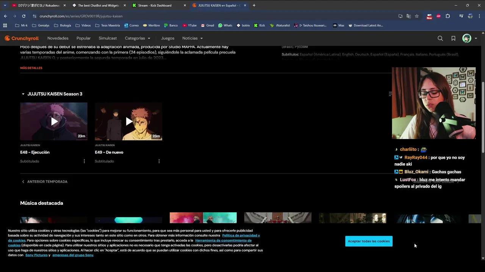485x272 pixels.
Task: Open the watchlist bookmark icon
Action: pos(453,38)
